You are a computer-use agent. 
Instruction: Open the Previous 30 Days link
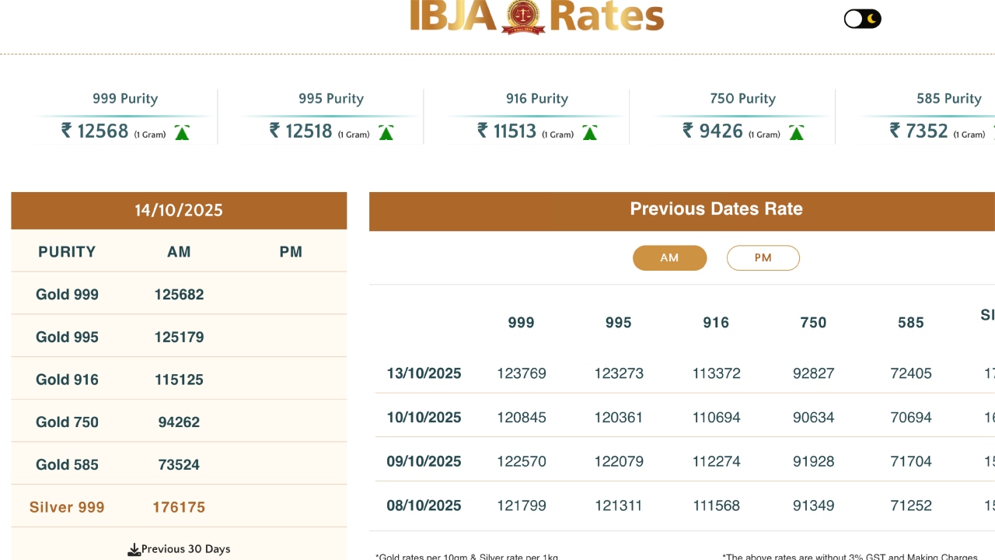(186, 549)
